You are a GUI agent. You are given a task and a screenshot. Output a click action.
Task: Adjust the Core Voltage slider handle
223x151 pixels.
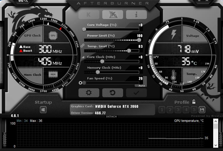point(84,29)
